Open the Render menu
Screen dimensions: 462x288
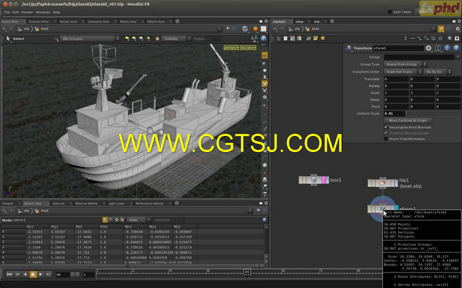[x=27, y=12]
